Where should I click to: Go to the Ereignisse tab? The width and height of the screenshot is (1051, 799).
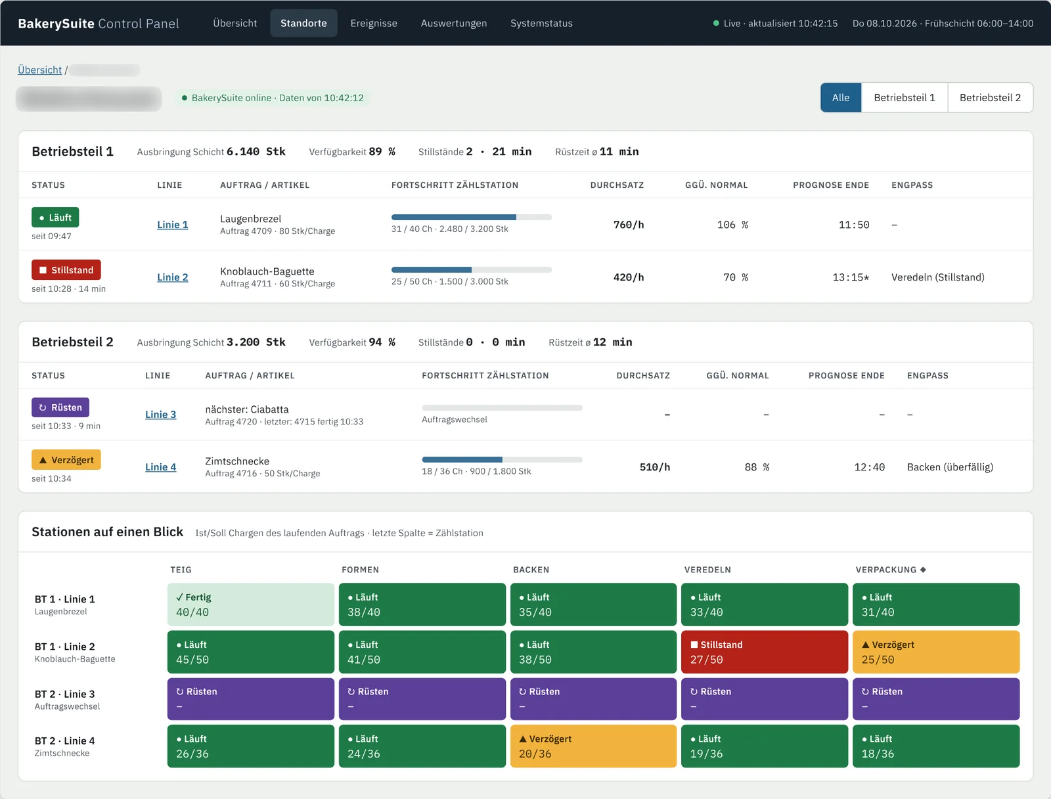coord(374,23)
